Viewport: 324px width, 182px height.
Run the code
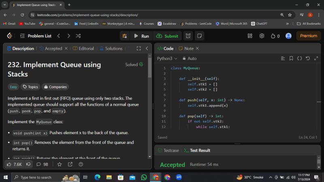point(141,36)
